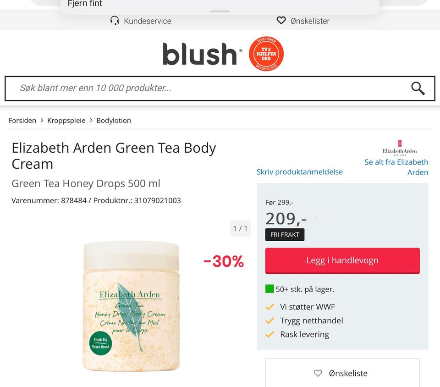
Task: Click the Elizabeth Arden brand logo
Action: tap(400, 148)
